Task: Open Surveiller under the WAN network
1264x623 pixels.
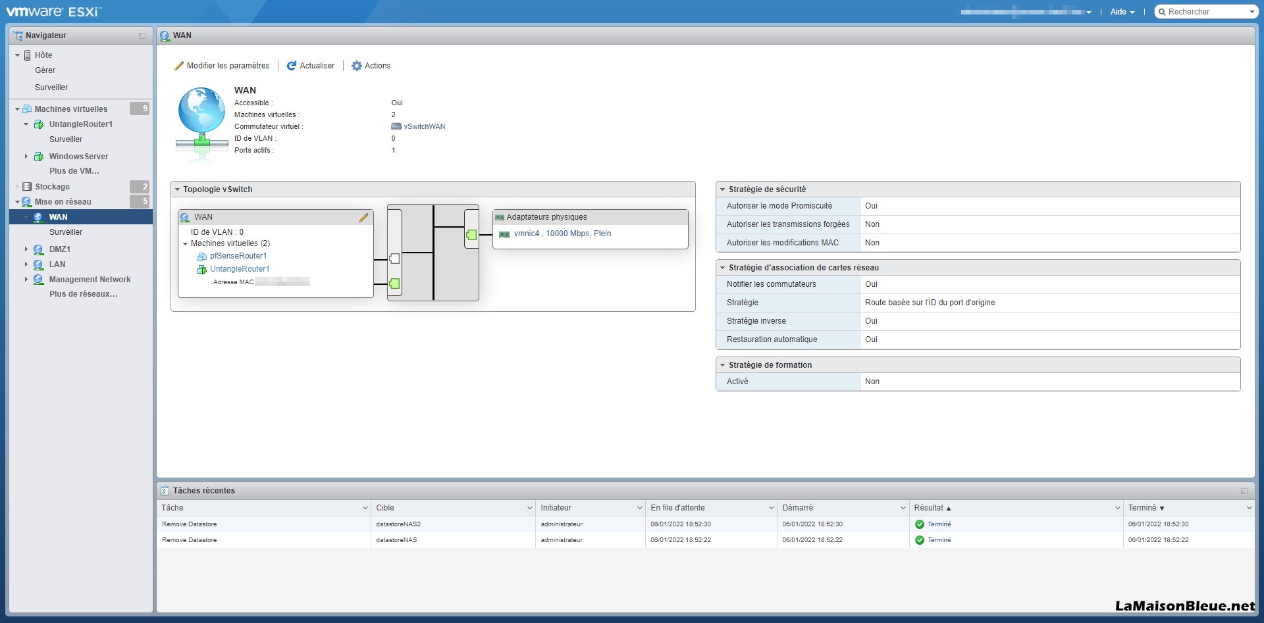Action: coord(66,232)
